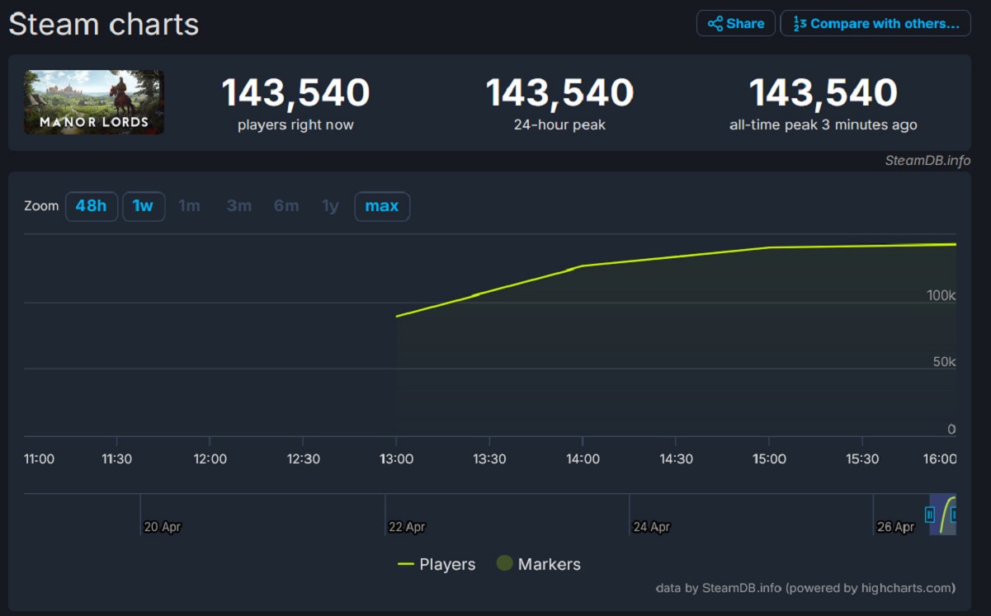Click the Share button
The width and height of the screenshot is (991, 616).
coord(736,23)
